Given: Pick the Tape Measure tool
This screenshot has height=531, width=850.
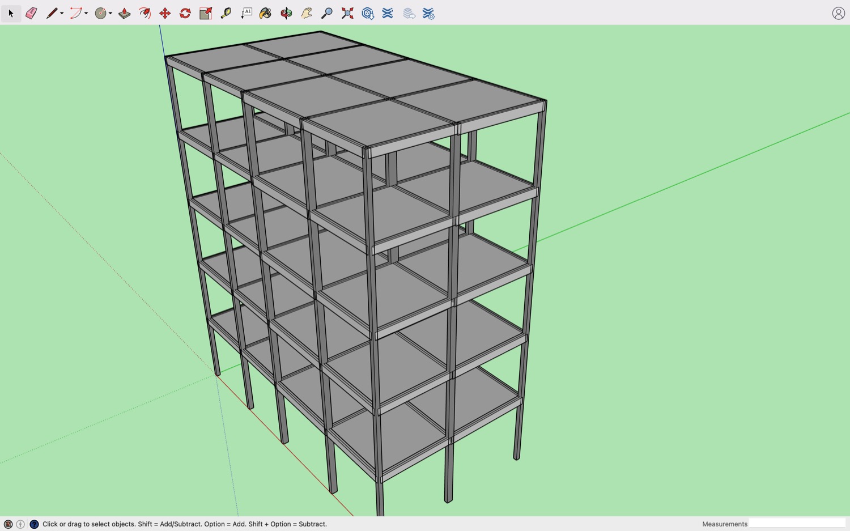Looking at the screenshot, I should [x=226, y=13].
